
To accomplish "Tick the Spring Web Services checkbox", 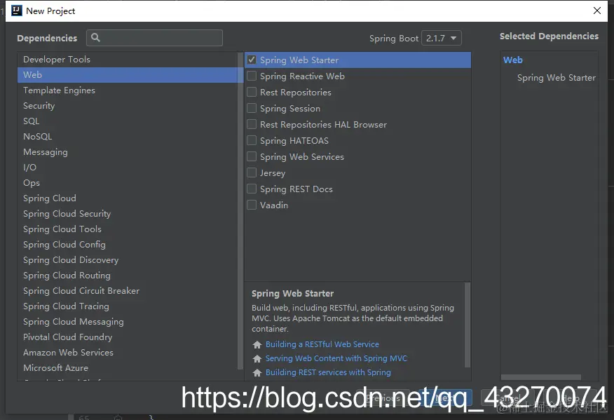I will tap(252, 156).
